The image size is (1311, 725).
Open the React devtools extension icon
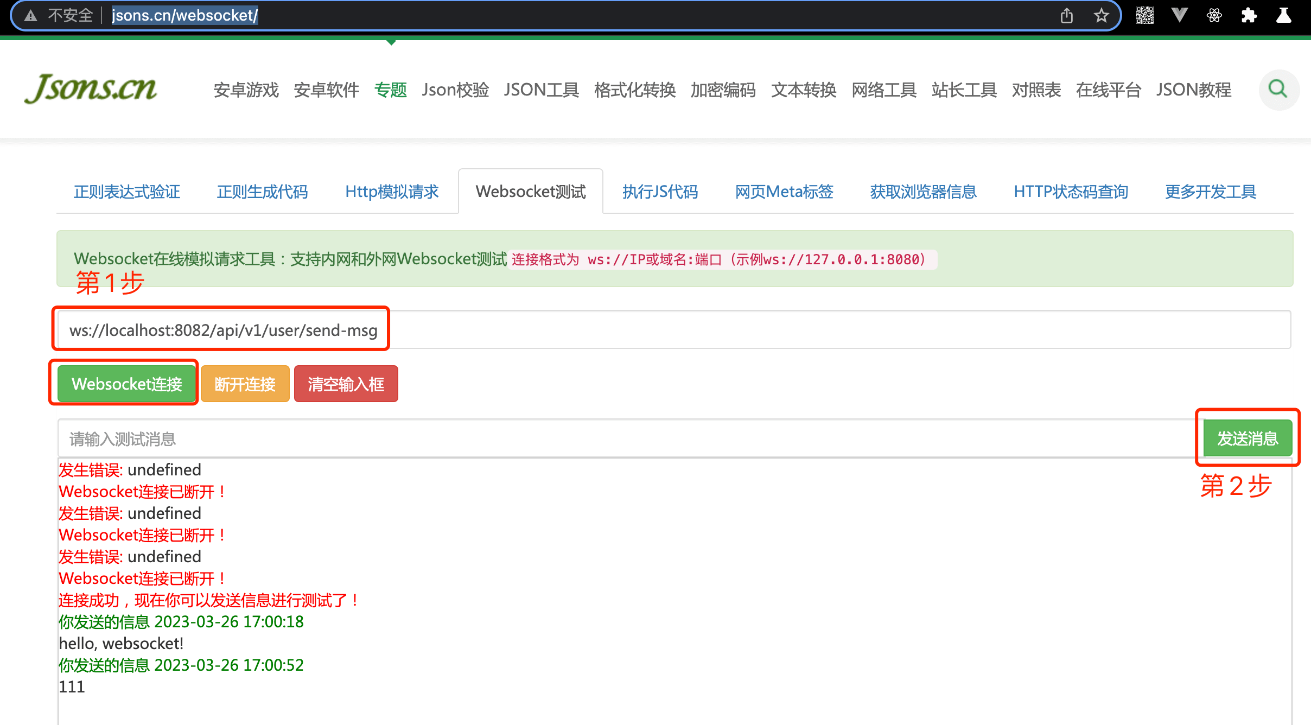coord(1214,15)
